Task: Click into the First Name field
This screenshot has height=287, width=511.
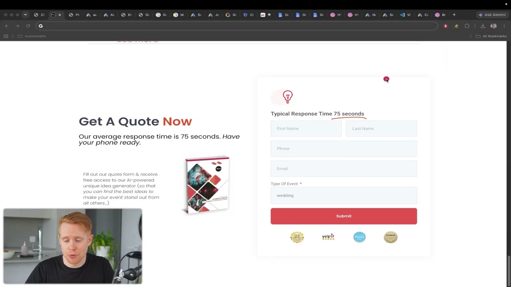Action: pos(306,128)
